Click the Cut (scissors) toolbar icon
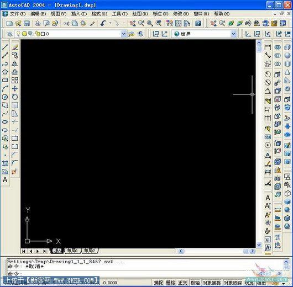 66,23
